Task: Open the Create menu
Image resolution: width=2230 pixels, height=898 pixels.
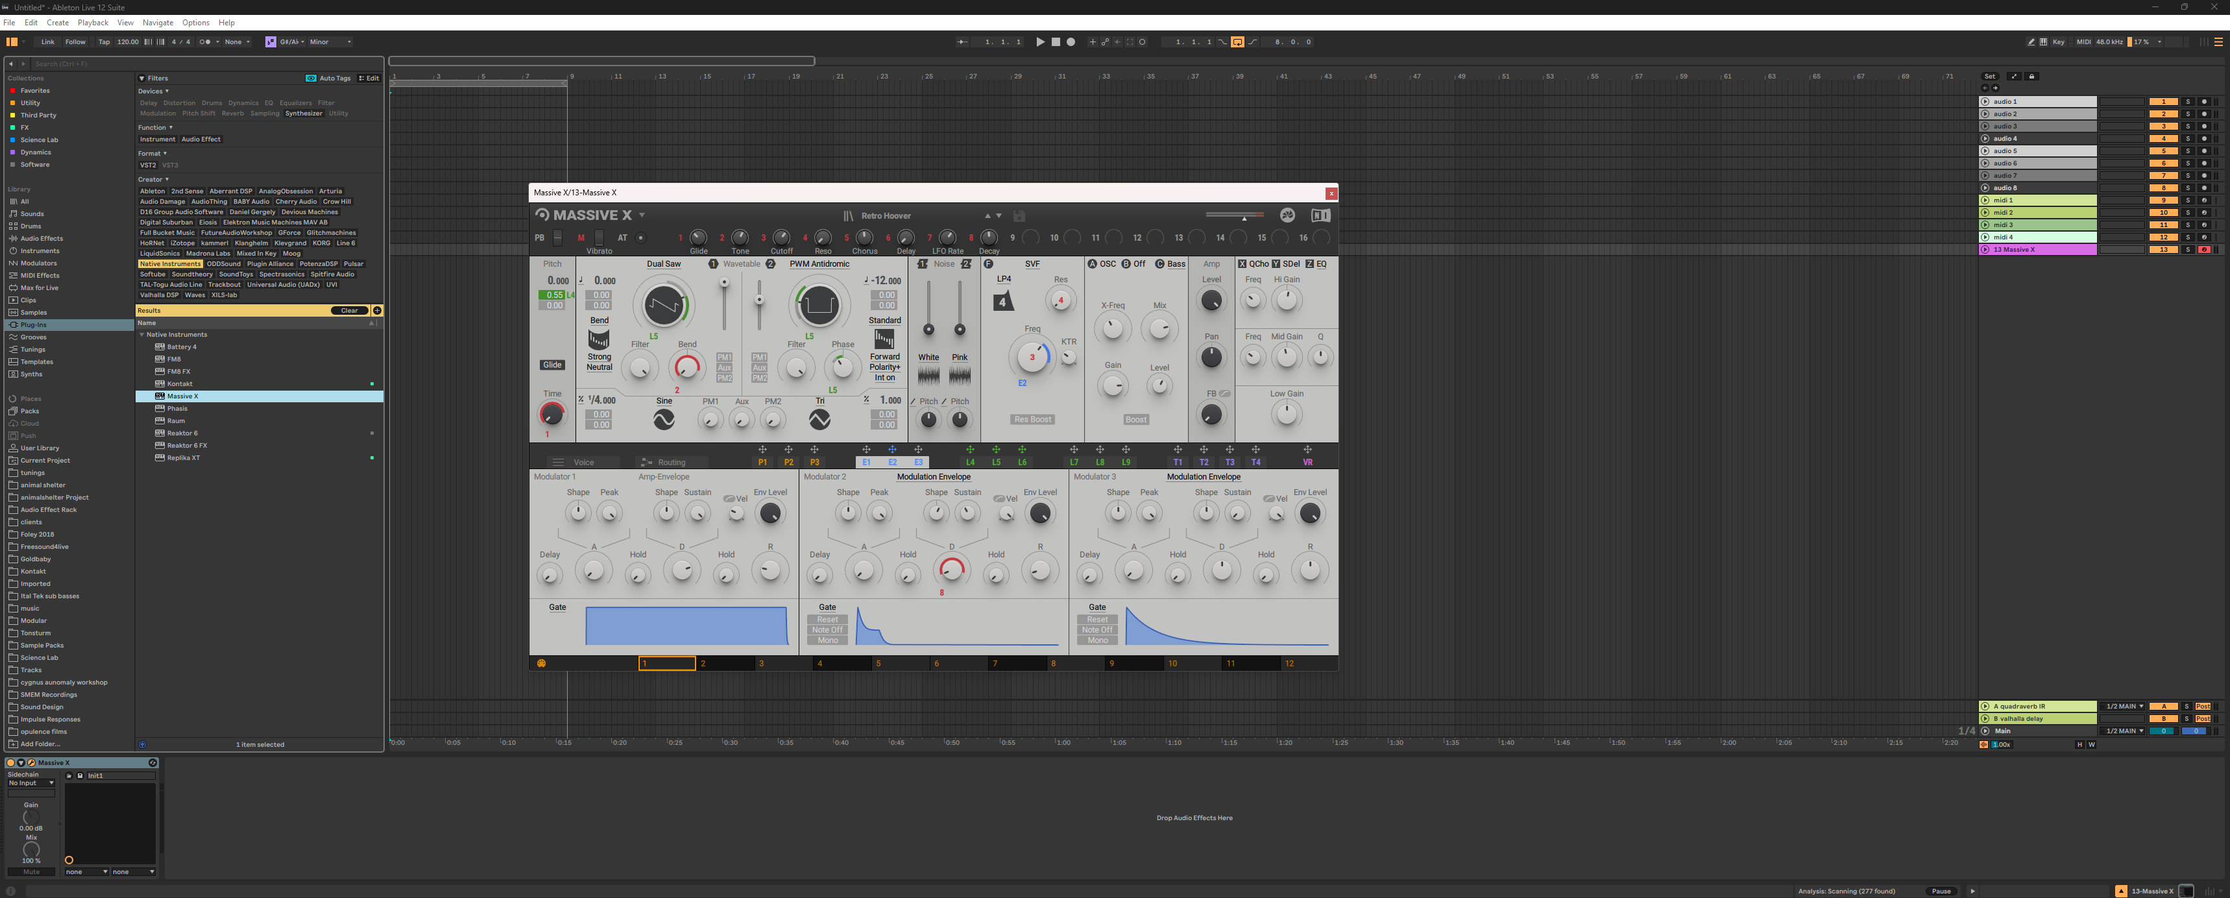Action: point(57,23)
